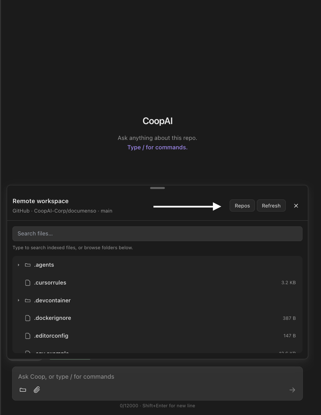Open the .editorconfig file
The height and width of the screenshot is (415, 321).
157,336
